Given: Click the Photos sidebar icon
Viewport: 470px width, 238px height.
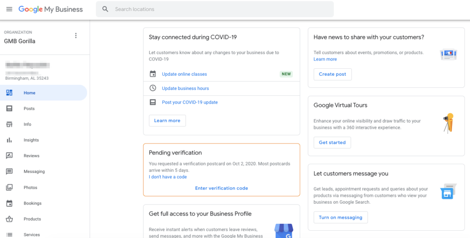Looking at the screenshot, I should pyautogui.click(x=9, y=188).
